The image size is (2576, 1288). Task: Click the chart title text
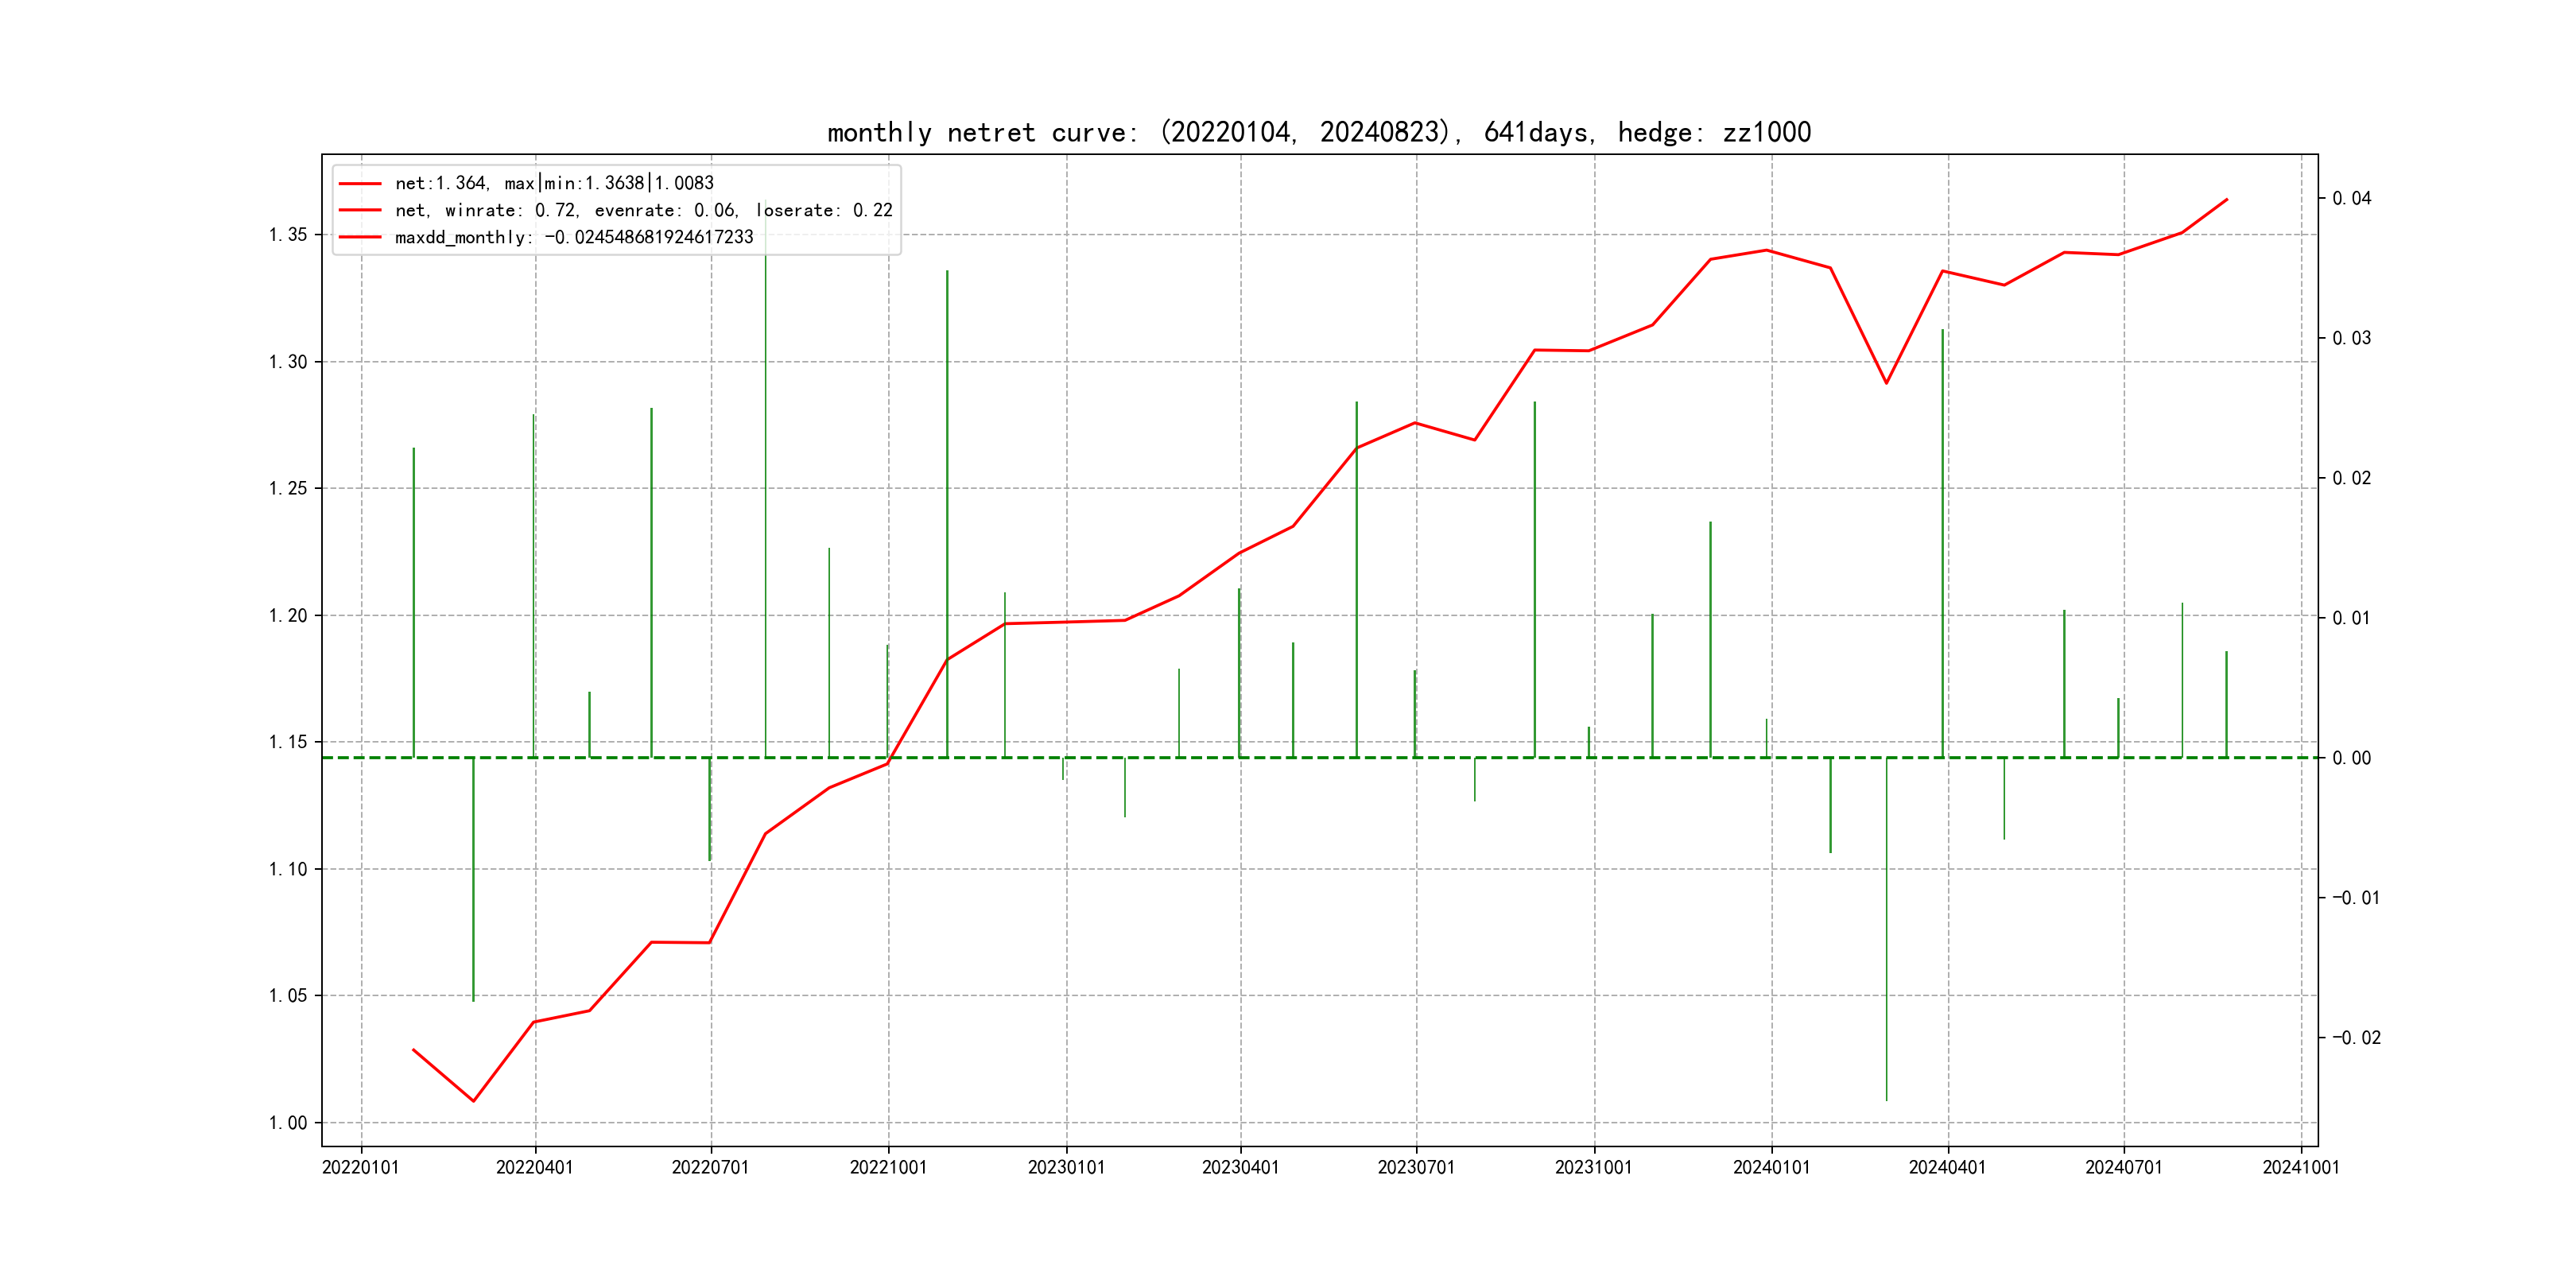pos(1318,132)
